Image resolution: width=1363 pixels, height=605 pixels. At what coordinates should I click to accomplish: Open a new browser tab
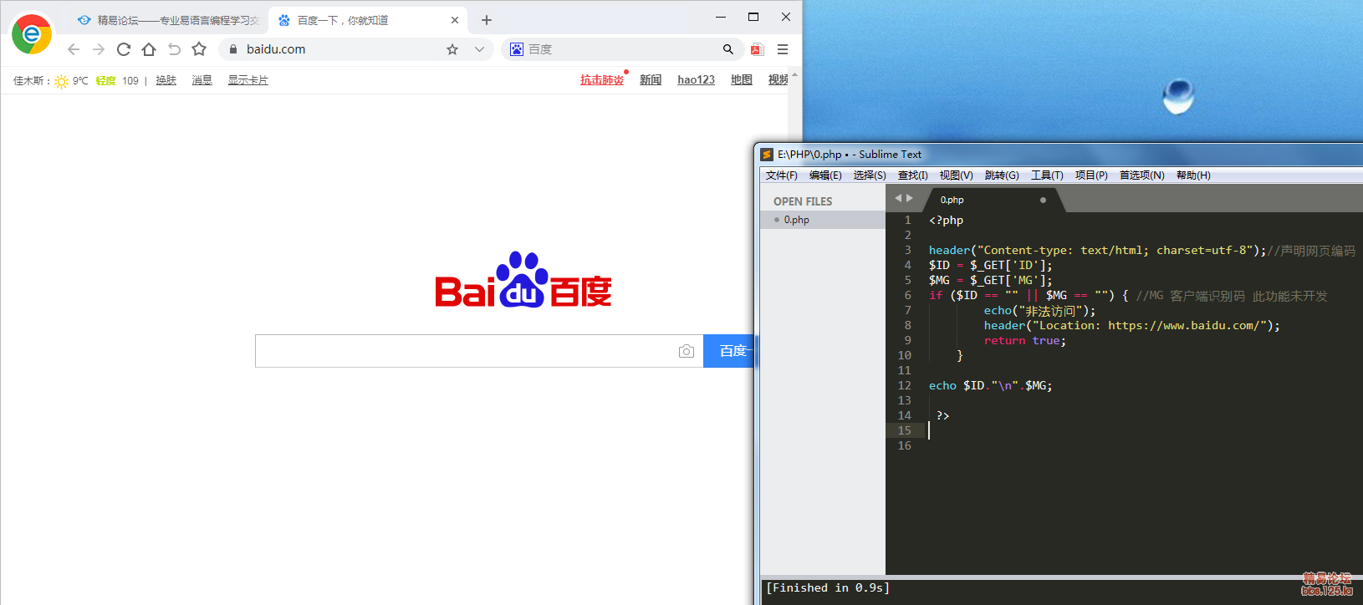click(487, 20)
